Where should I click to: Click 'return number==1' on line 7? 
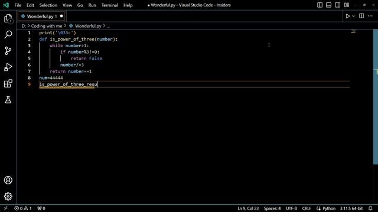tap(71, 71)
